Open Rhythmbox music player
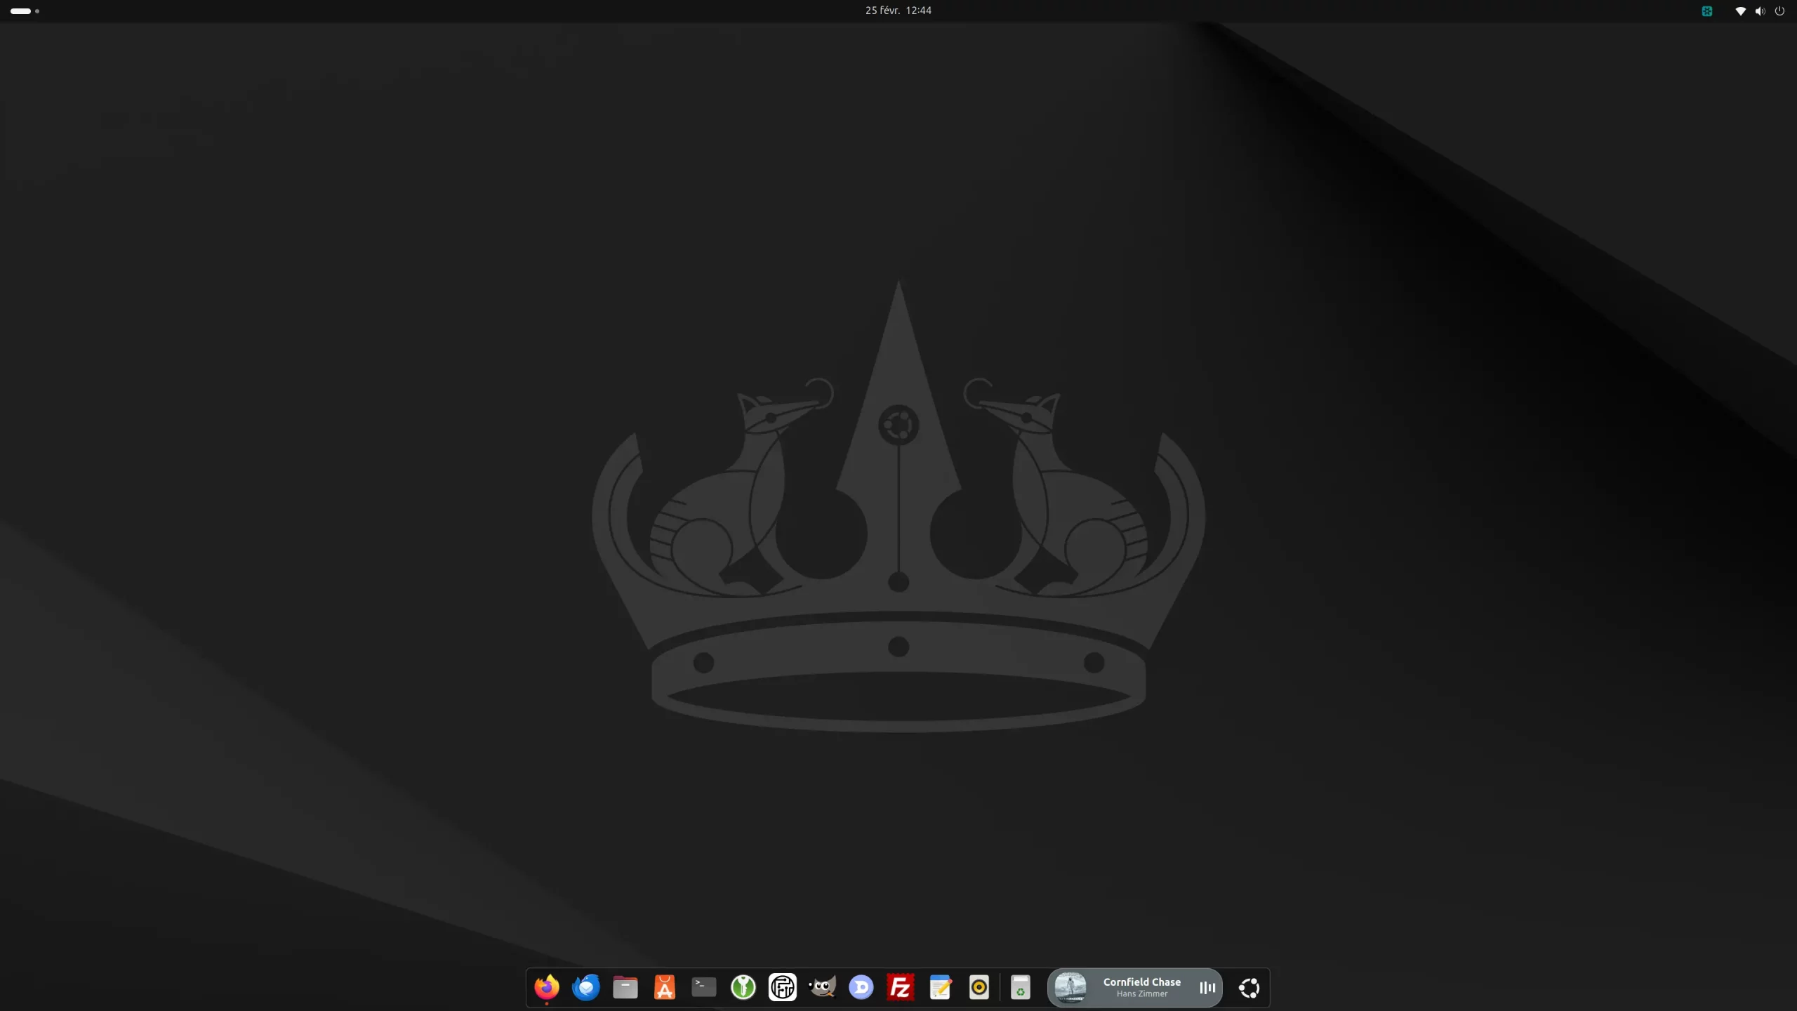 tap(979, 988)
